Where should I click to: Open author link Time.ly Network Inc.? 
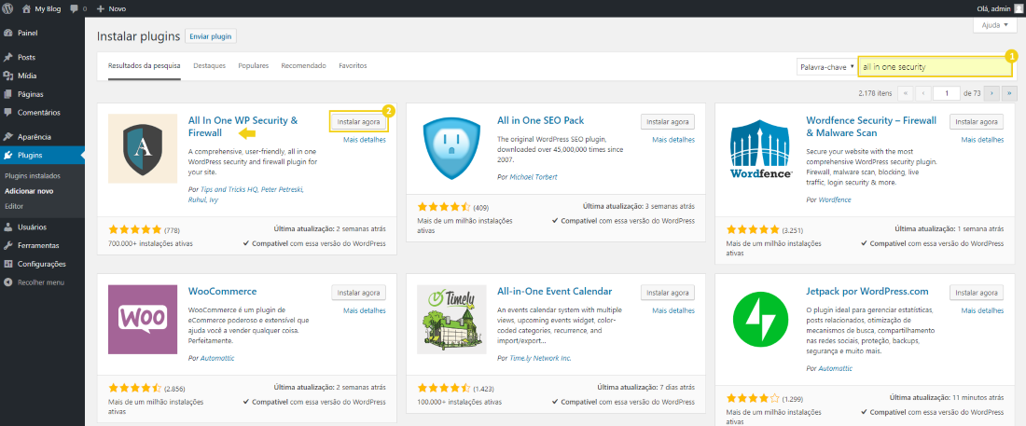tap(538, 358)
